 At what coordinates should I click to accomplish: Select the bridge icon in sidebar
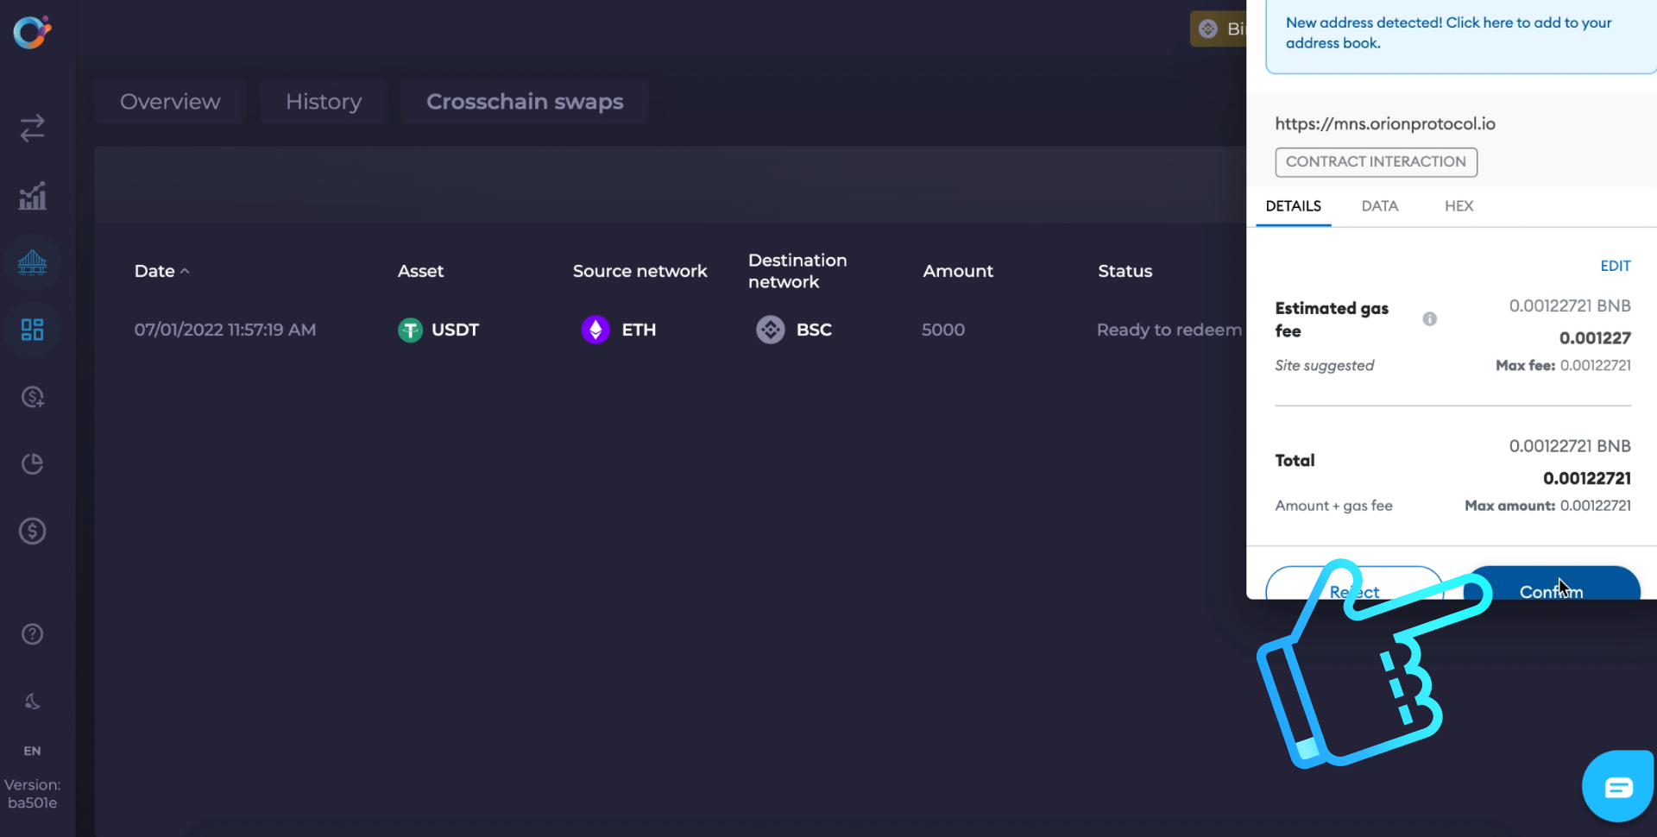[33, 262]
